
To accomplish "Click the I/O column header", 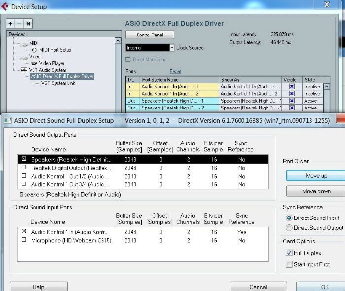I will [133, 80].
